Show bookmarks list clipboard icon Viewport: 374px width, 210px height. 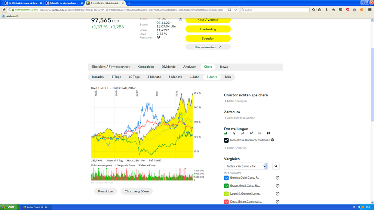tap(320, 10)
